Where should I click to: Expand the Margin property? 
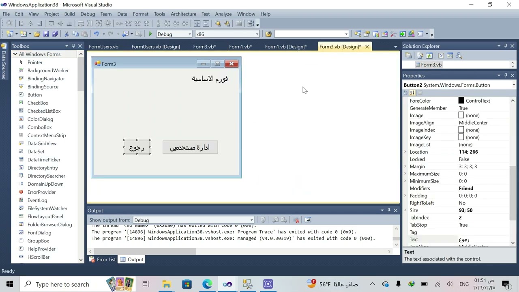[405, 166]
